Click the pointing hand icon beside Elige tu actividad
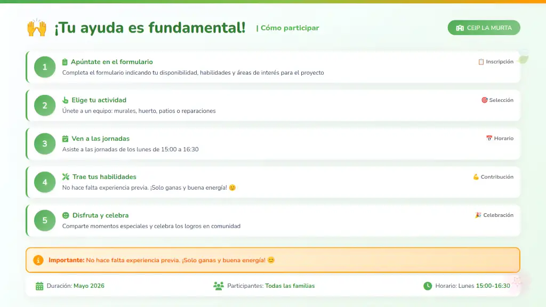Screen dimensions: 546x307 click(x=66, y=100)
